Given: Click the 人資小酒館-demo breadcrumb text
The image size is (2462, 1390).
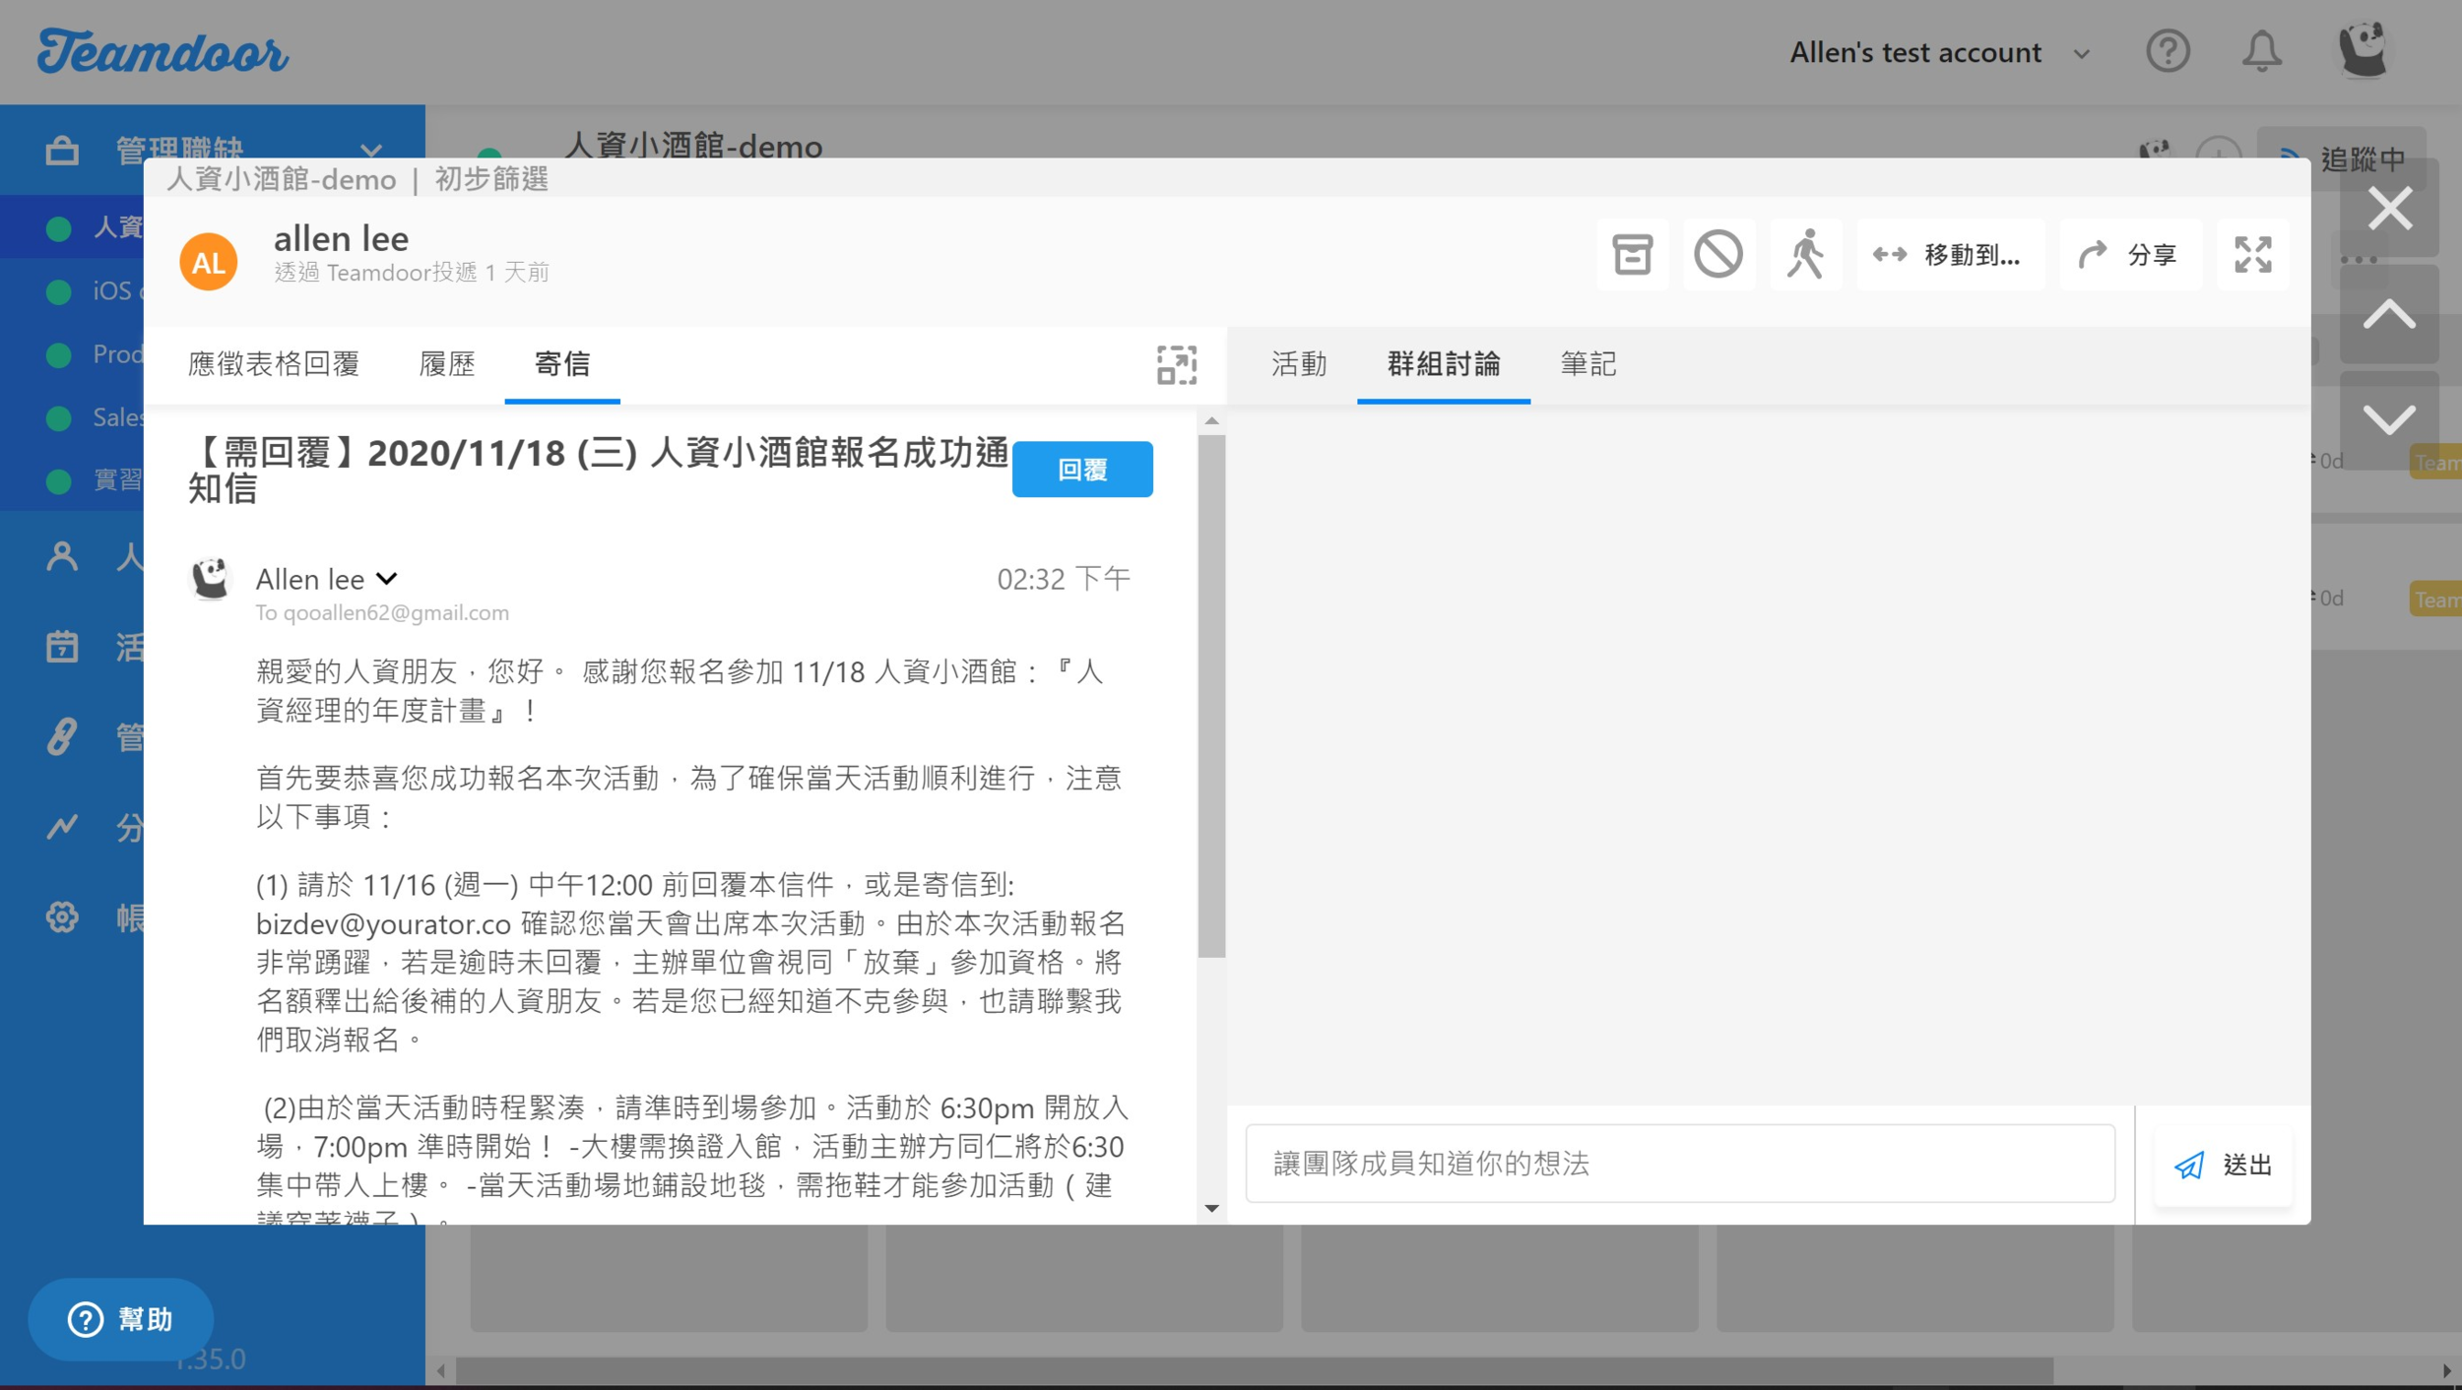Looking at the screenshot, I should (x=282, y=180).
